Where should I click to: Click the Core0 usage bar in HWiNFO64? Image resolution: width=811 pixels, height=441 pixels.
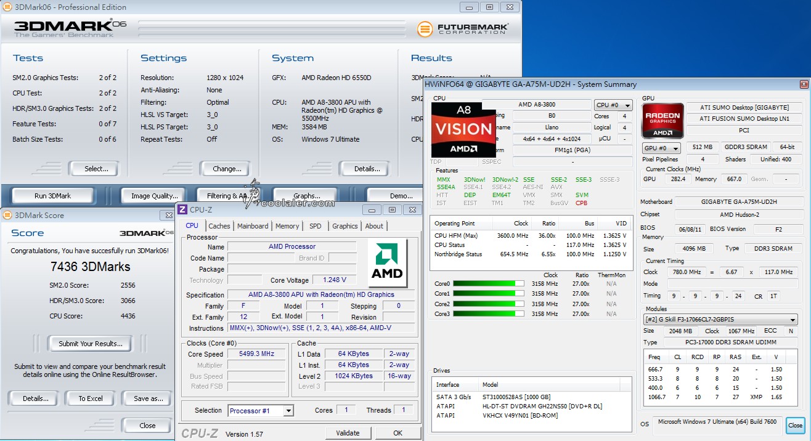point(489,284)
